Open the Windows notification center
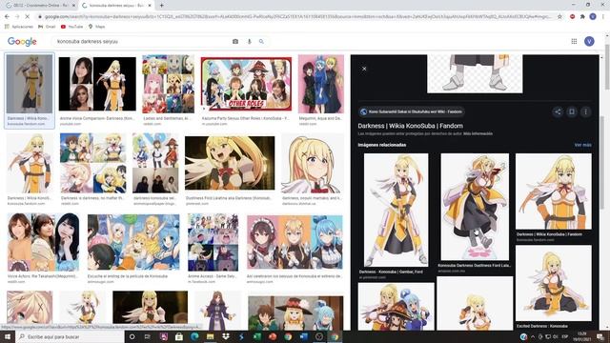Image resolution: width=610 pixels, height=343 pixels. click(600, 336)
